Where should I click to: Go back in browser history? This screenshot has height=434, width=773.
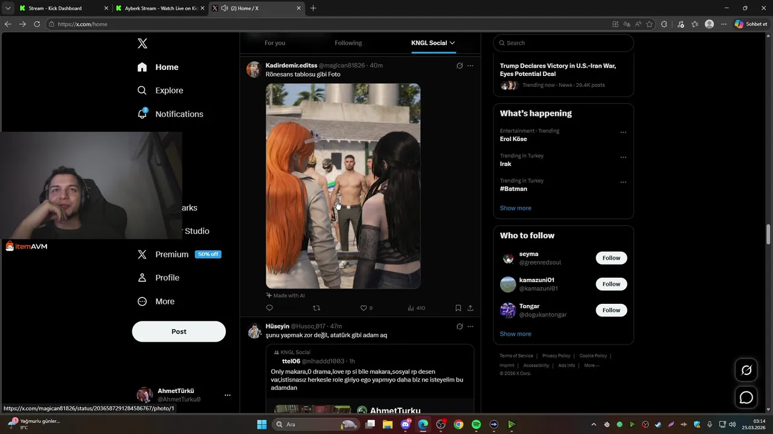pos(8,24)
